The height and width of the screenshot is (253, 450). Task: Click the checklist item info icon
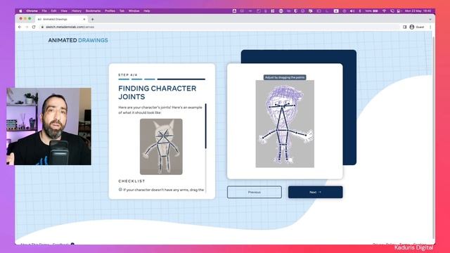120,190
